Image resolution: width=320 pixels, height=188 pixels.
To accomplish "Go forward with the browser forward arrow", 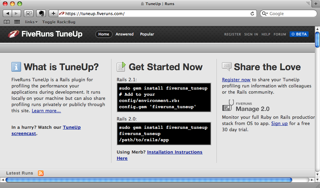I will click(x=17, y=14).
